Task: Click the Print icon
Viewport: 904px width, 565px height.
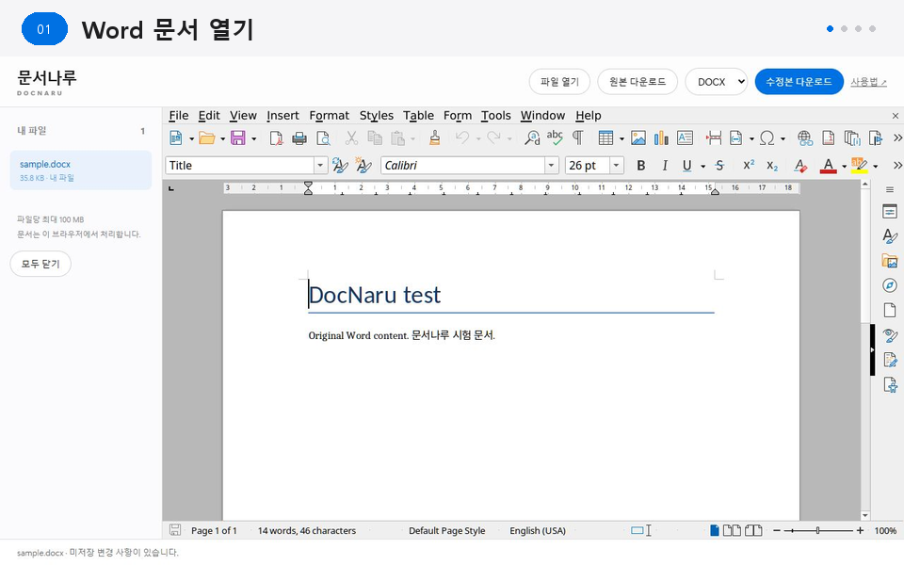Action: click(x=299, y=137)
